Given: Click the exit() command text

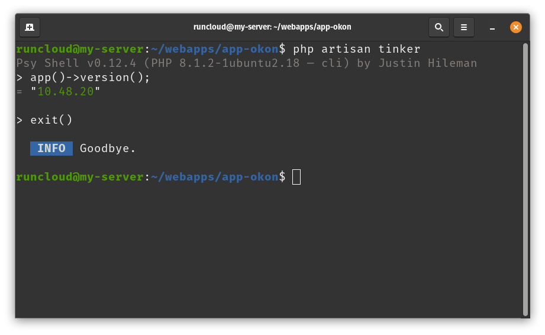Looking at the screenshot, I should 51,120.
